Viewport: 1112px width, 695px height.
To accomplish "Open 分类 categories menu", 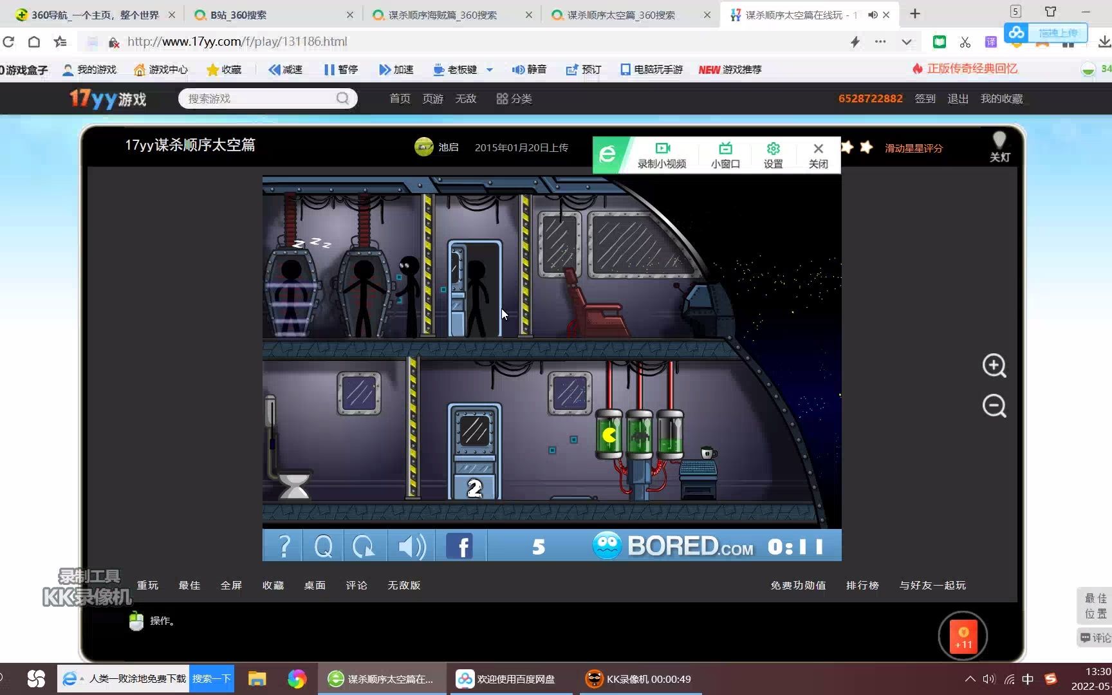I will pos(514,98).
